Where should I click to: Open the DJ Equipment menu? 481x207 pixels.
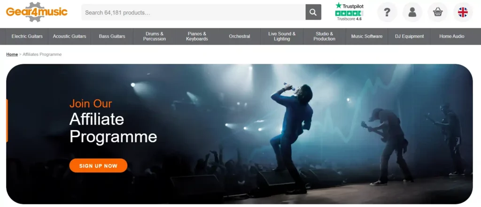[x=409, y=36]
